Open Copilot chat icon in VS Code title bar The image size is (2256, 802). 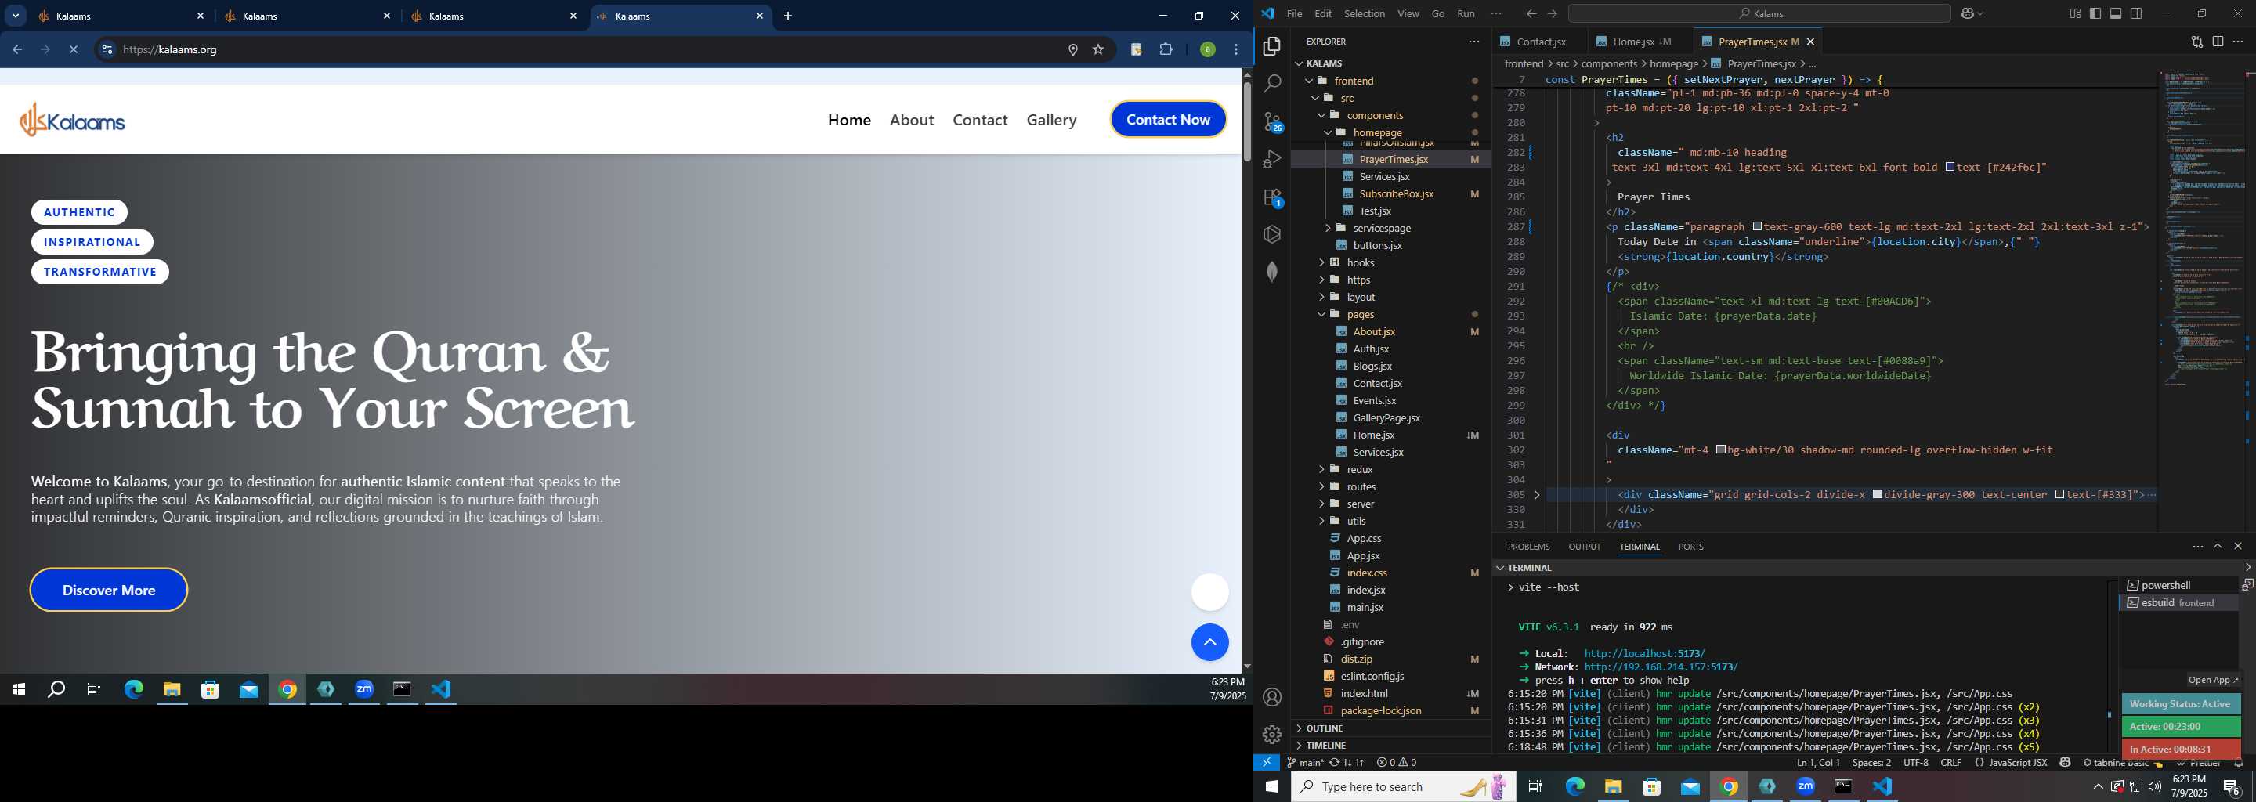[x=1966, y=14]
